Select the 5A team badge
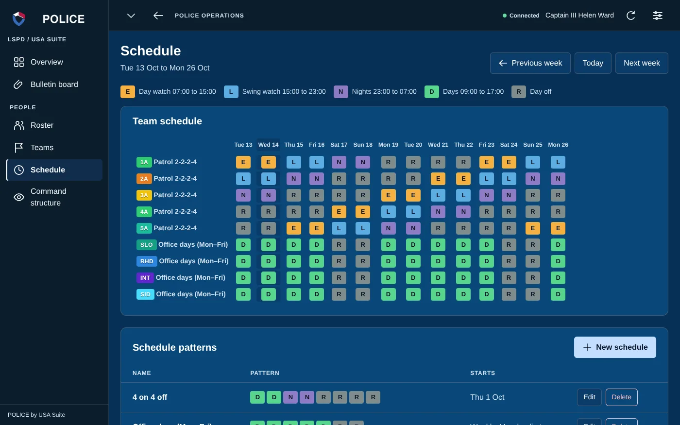Viewport: 680px width, 425px height. (x=144, y=228)
